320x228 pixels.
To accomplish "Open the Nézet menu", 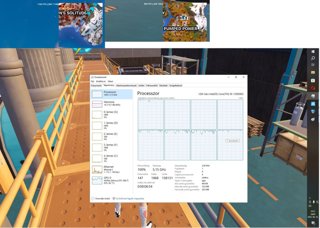I will pyautogui.click(x=110, y=81).
